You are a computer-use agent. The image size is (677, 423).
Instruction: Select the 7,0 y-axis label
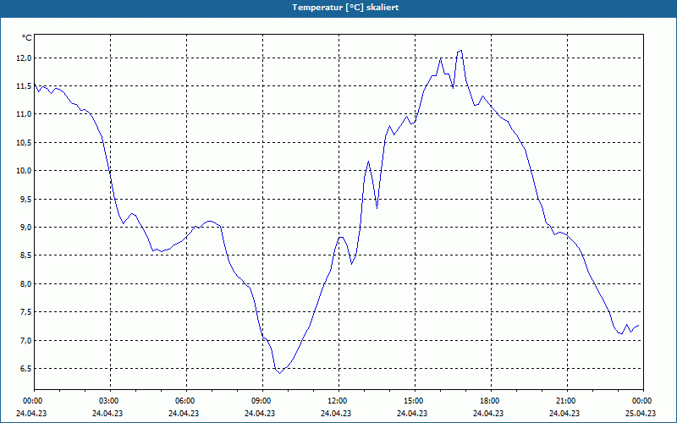25,340
